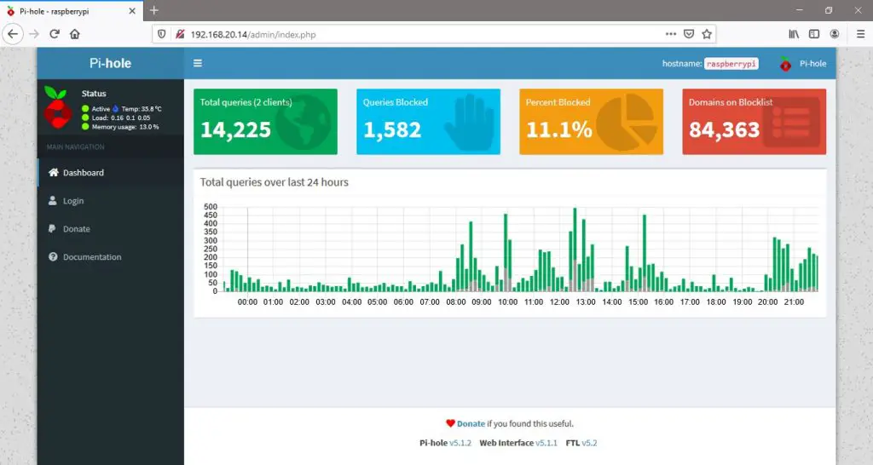Toggle sidebar with hamburger menu icon
The height and width of the screenshot is (465, 873).
coord(198,63)
